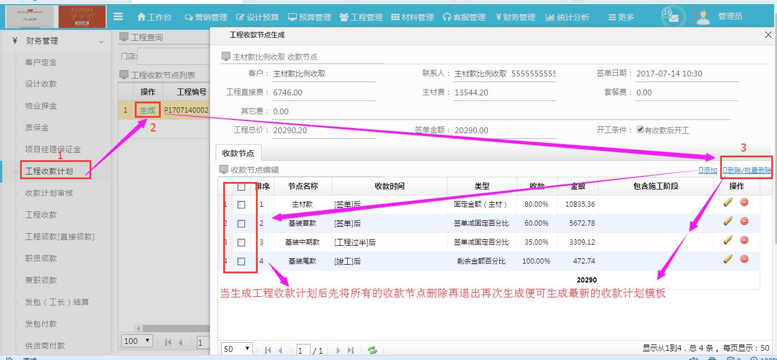Click the hamburger menu icon beside 工作台

pyautogui.click(x=118, y=16)
